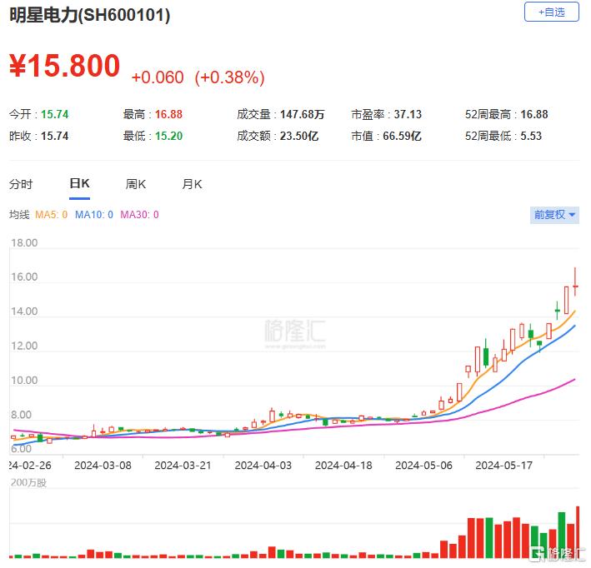Click the percentage change (+0.38%)
Image resolution: width=591 pixels, height=568 pixels.
coord(229,77)
